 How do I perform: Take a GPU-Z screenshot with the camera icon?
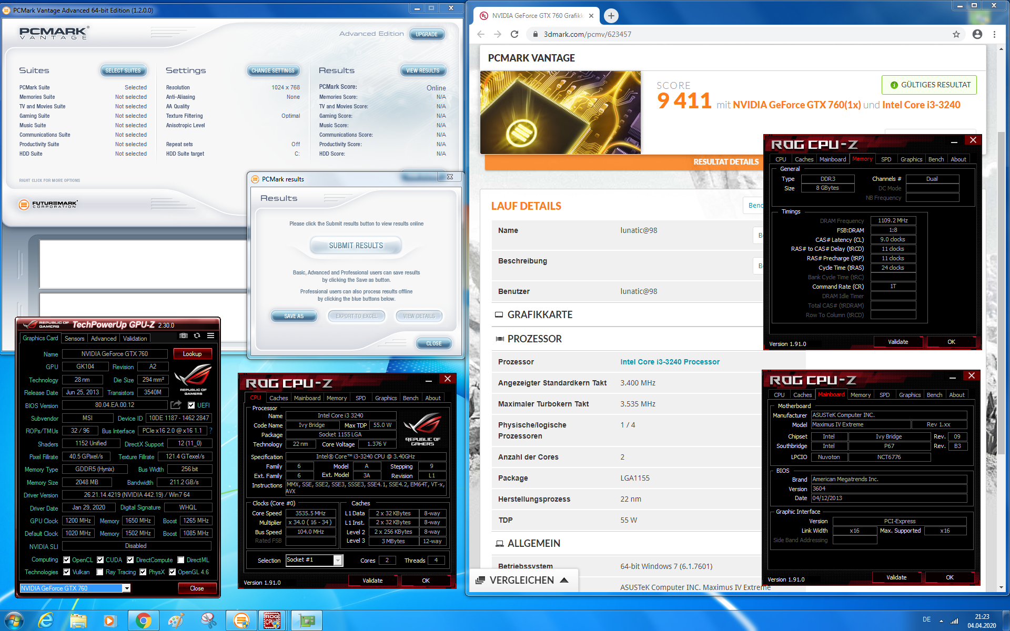pos(183,335)
